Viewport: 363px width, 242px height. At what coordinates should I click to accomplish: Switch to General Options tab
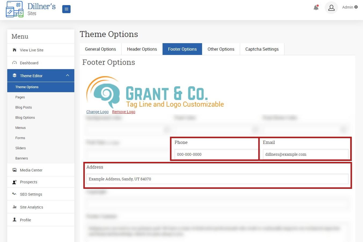101,49
